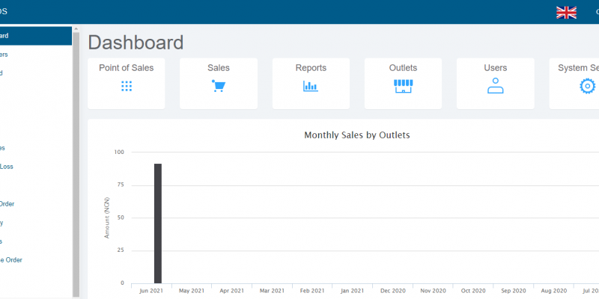This screenshot has width=599, height=299.
Task: Click the 'Point of Sales' card label
Action: [x=127, y=68]
